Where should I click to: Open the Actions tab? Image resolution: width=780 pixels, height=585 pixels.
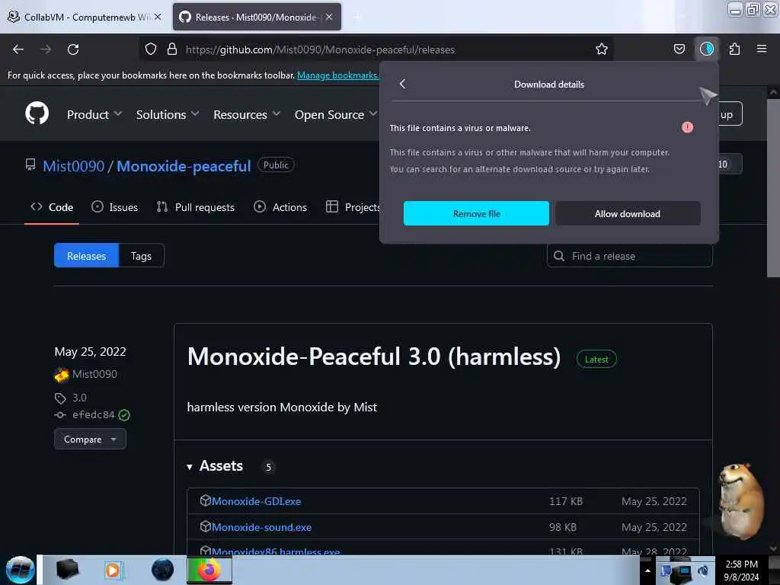click(280, 207)
